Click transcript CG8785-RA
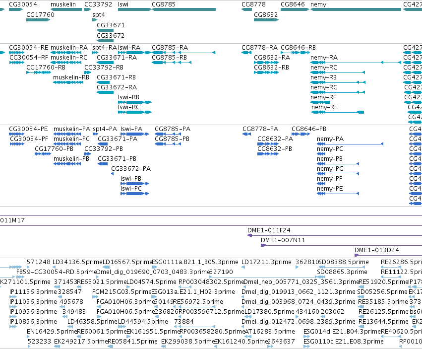Screen dimensions: 422x349 click(170, 48)
